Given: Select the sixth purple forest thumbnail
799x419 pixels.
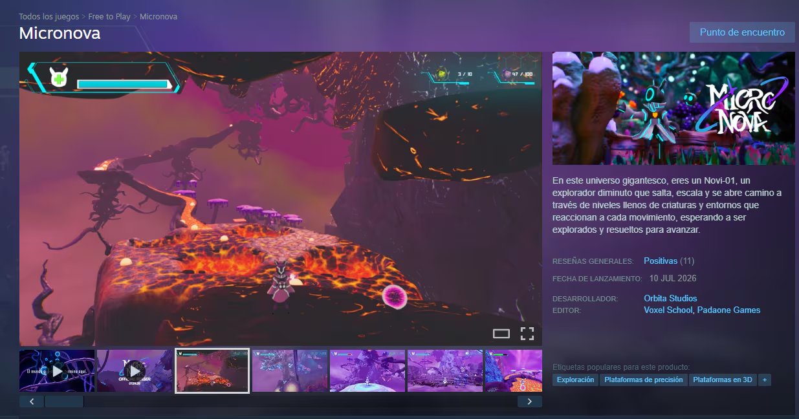Looking at the screenshot, I should pos(445,371).
